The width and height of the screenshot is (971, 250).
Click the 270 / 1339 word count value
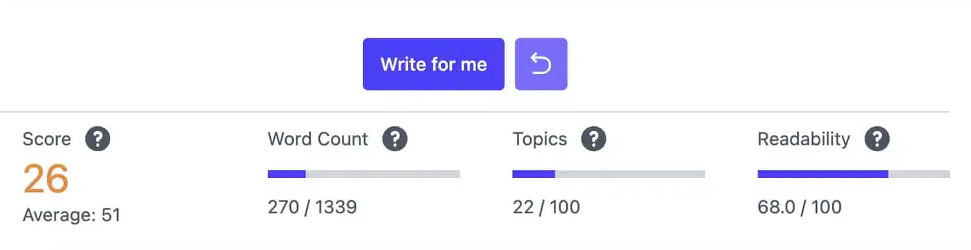[x=312, y=208]
